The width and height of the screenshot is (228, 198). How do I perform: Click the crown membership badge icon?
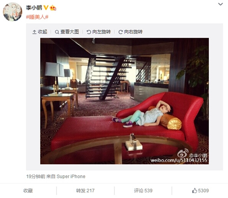53,8
